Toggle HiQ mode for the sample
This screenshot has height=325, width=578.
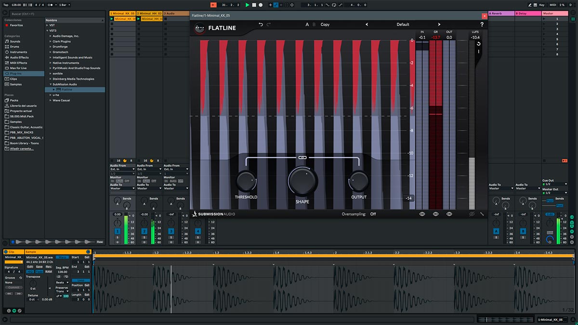(x=30, y=272)
